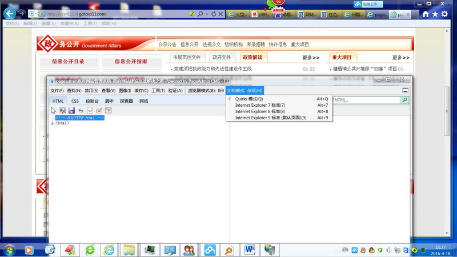
Task: Open Word from the Windows taskbar
Action: click(250, 250)
